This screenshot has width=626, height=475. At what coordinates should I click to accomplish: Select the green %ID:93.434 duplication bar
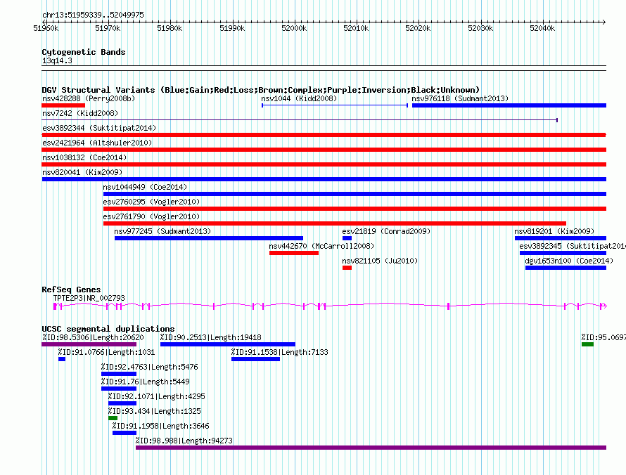coord(113,418)
